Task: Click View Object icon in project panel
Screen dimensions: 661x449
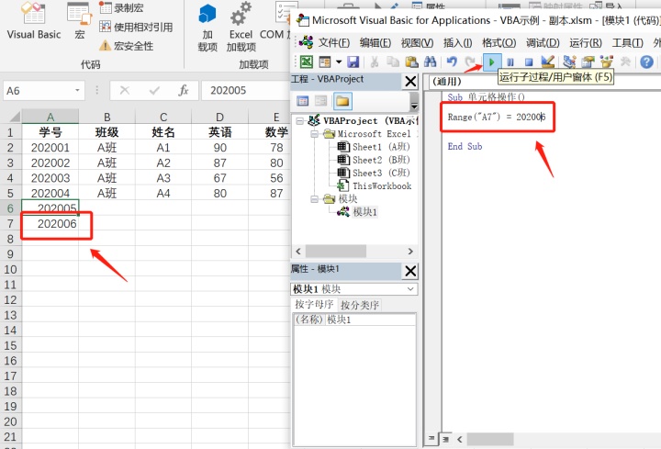Action: click(x=320, y=101)
